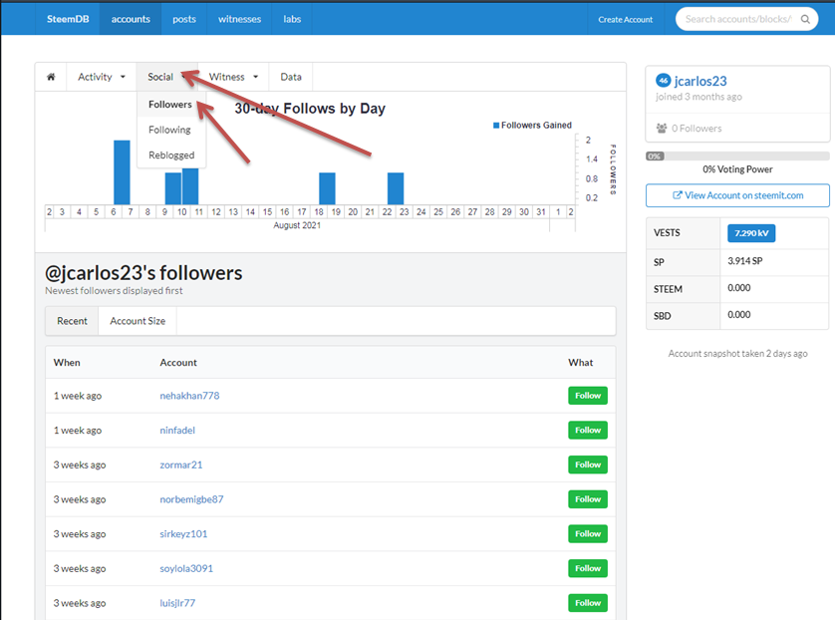Click "Account snapshot taken 2 days ago"
Image resolution: width=835 pixels, height=620 pixels.
(x=738, y=354)
